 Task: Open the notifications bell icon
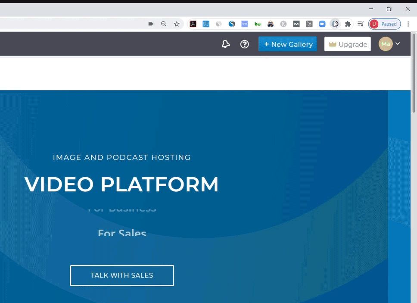click(226, 44)
